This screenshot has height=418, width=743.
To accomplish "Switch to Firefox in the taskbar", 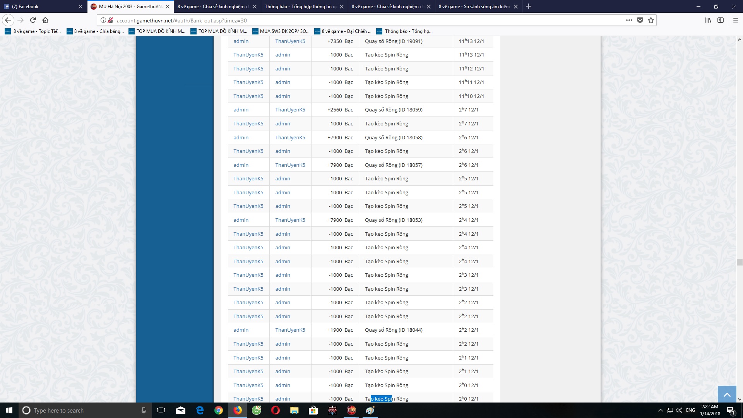I will point(238,410).
